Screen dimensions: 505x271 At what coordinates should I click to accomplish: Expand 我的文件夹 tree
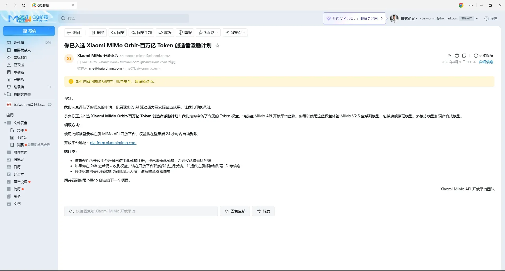[5, 94]
